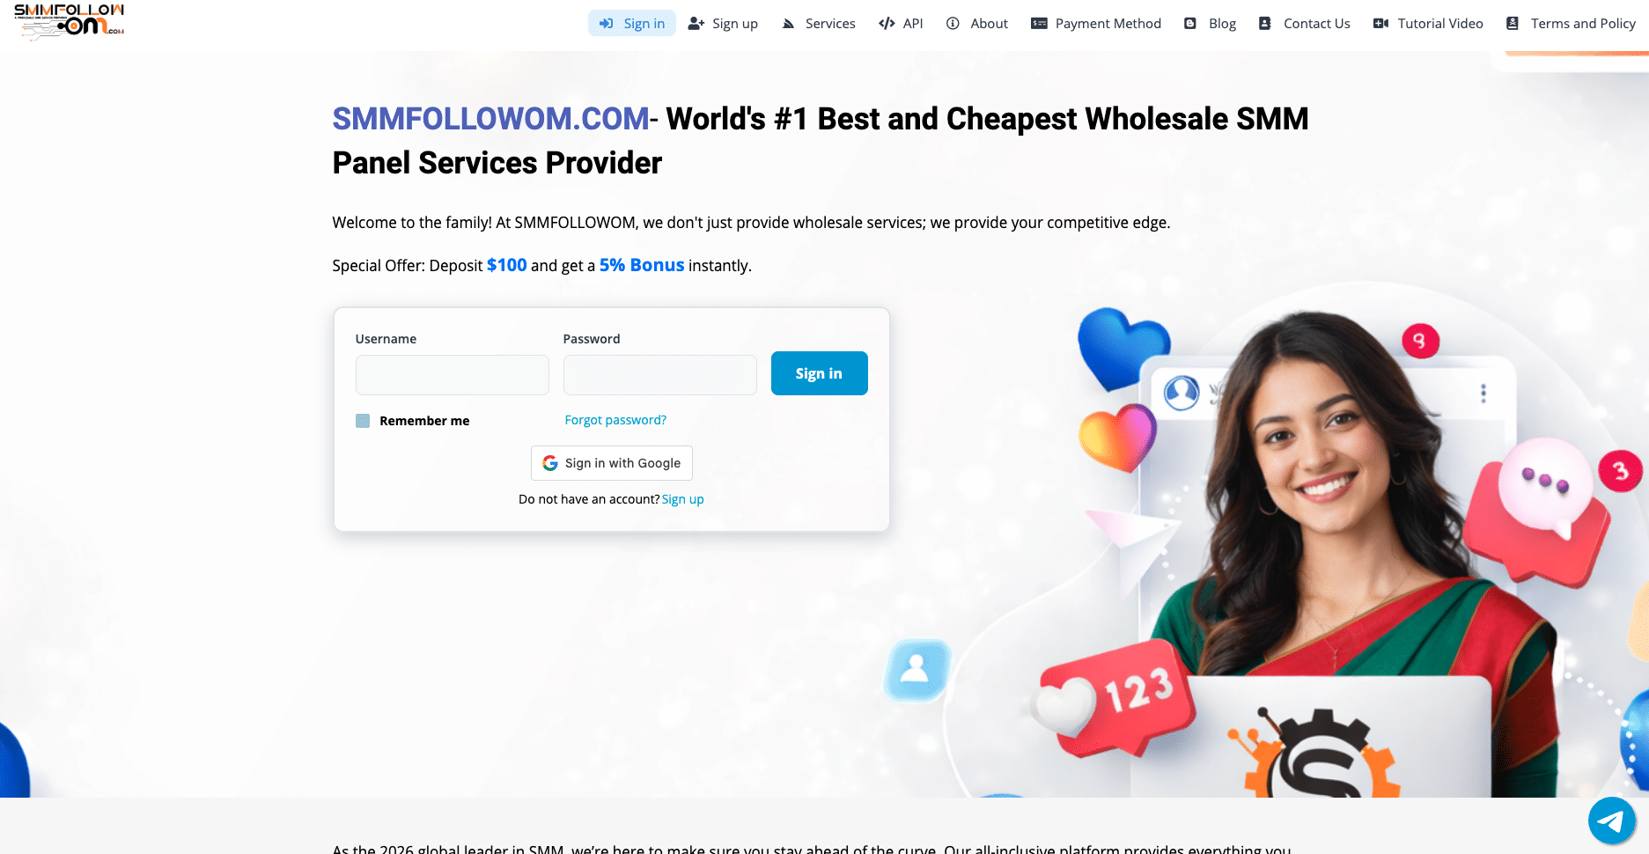Open Terms and Policy page
1649x854 pixels.
1572,24
